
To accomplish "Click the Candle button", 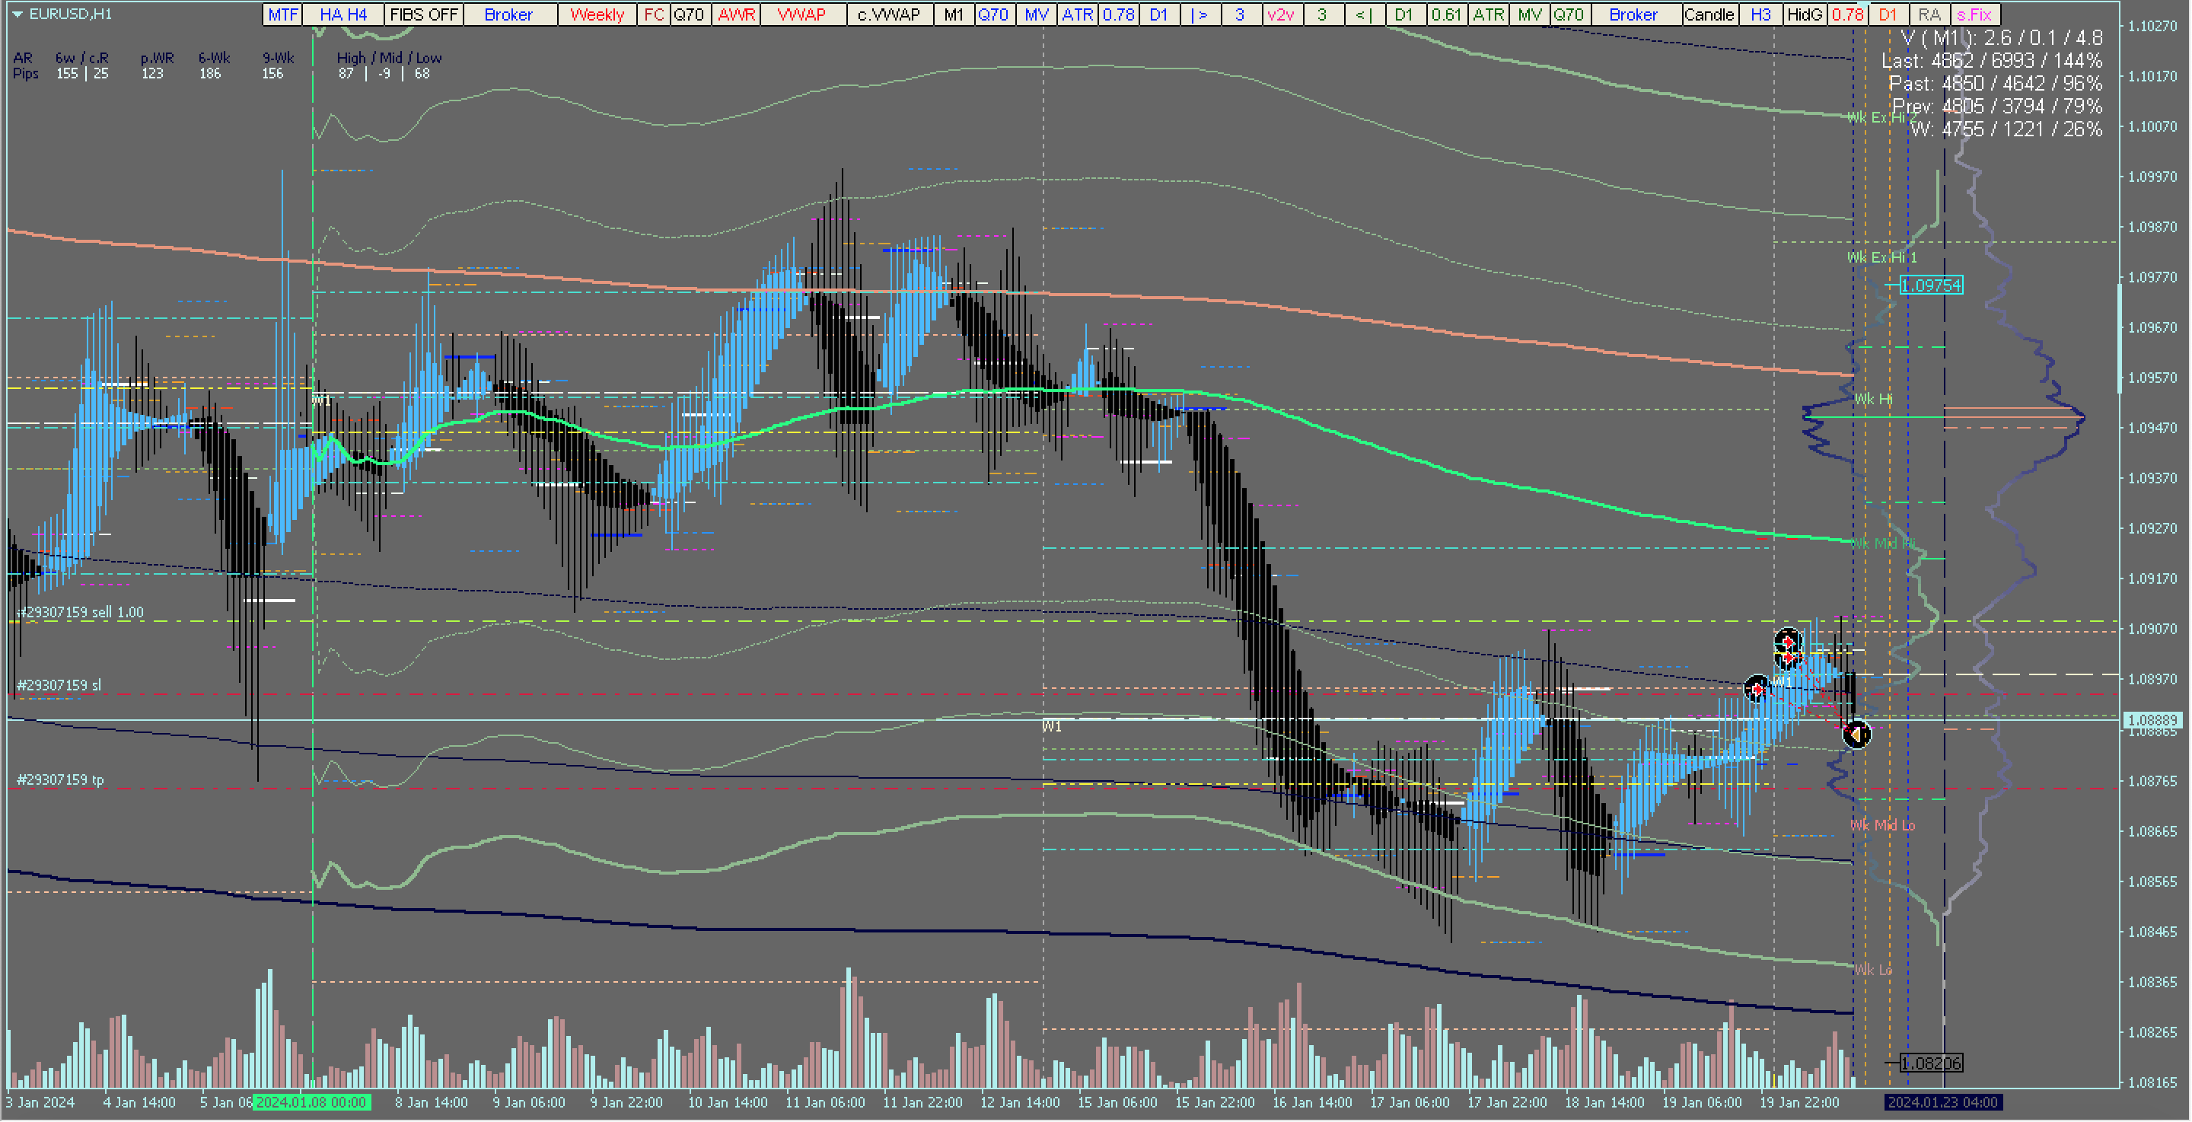I will click(1709, 14).
